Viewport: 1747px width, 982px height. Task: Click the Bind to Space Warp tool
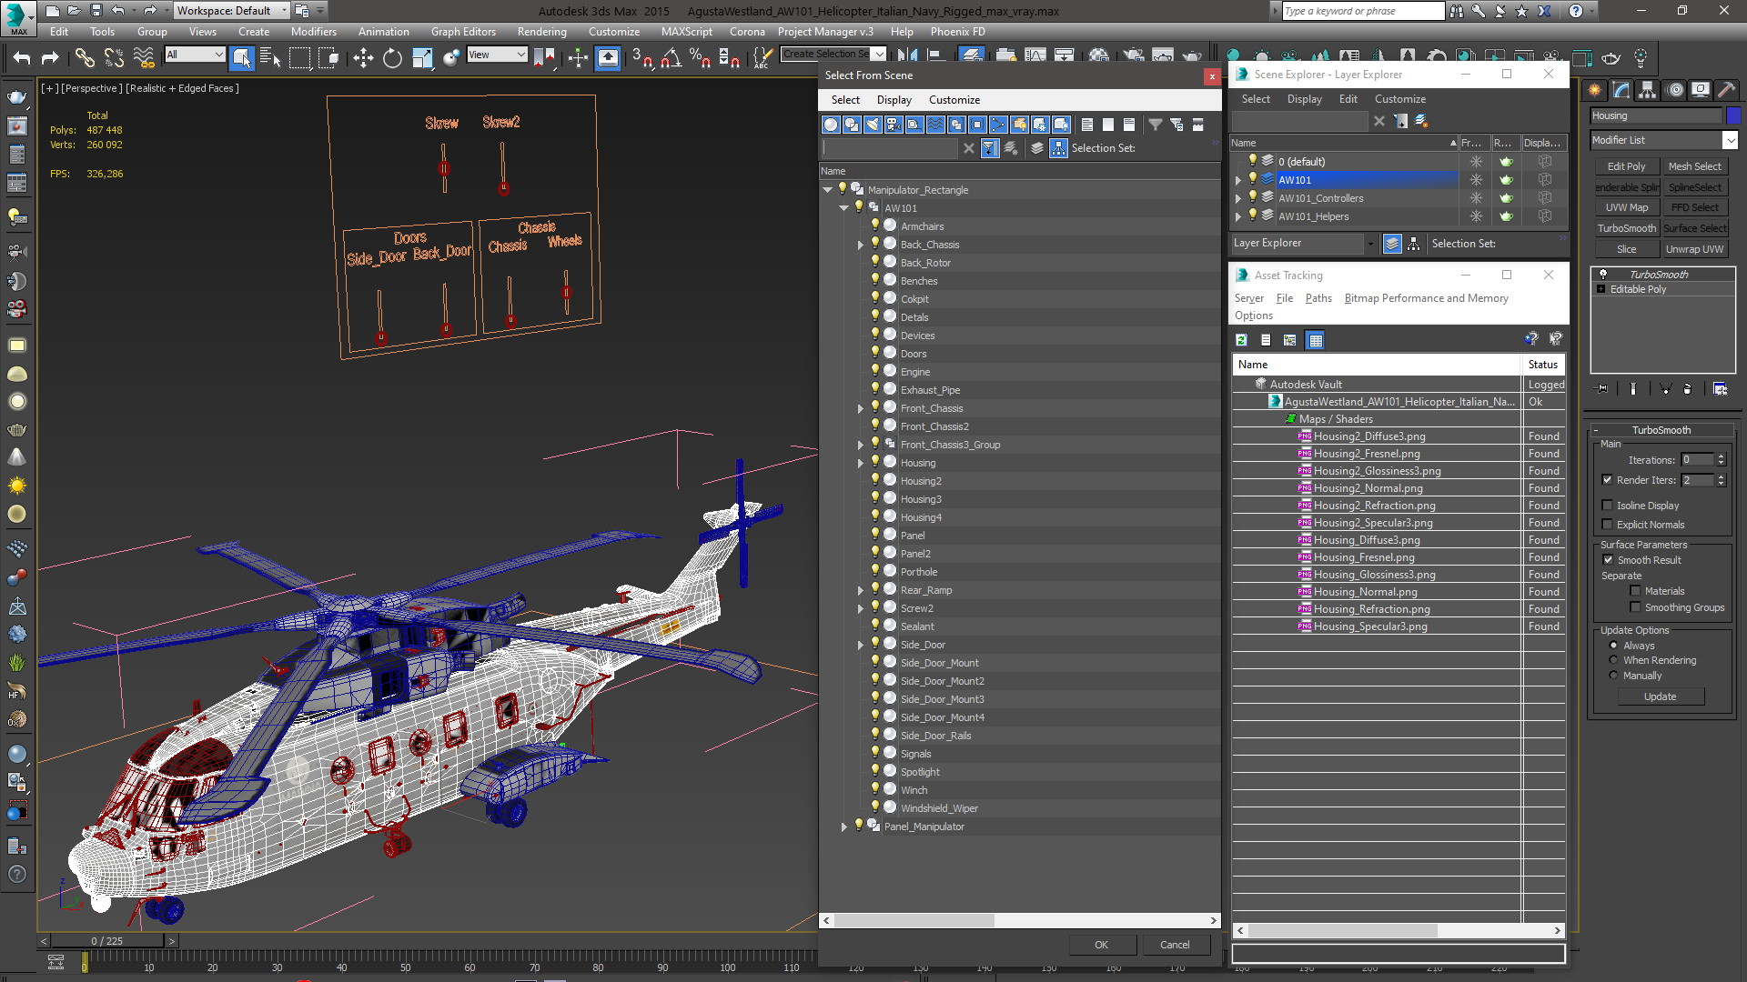pyautogui.click(x=144, y=58)
